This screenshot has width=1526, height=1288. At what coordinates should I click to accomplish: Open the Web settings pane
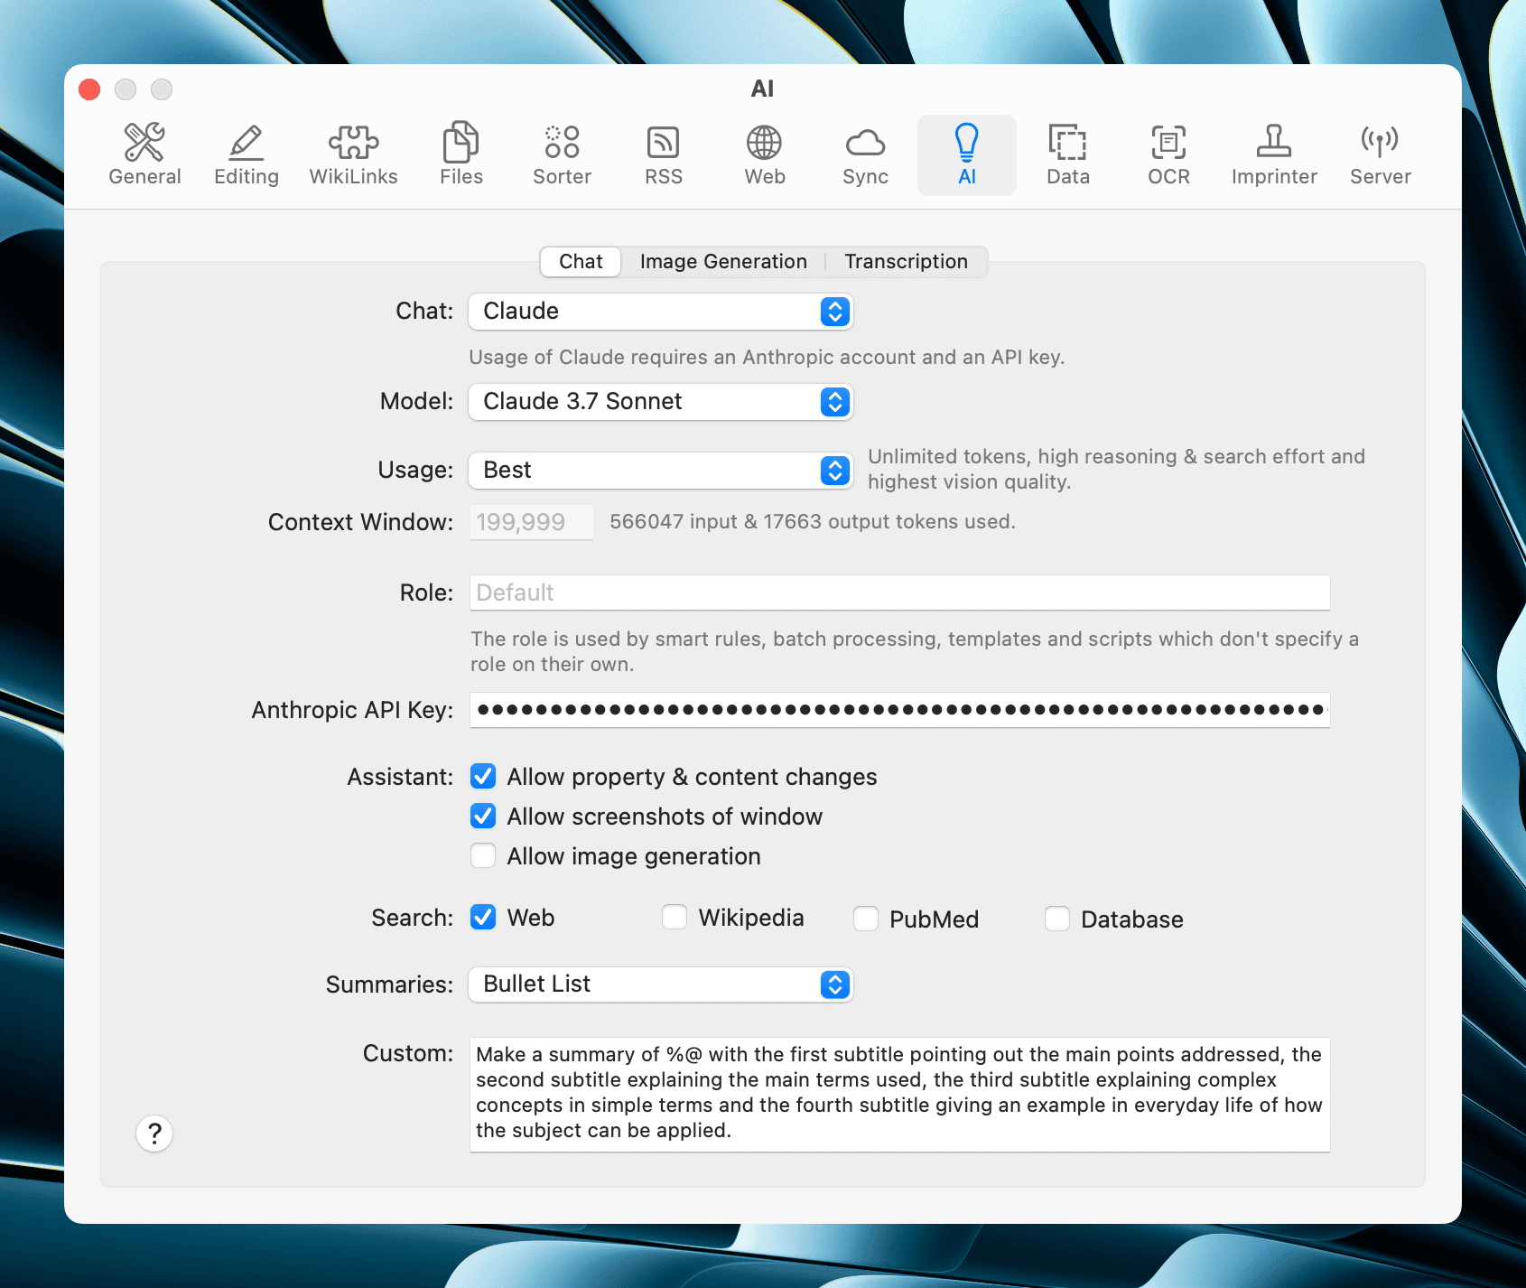pos(765,155)
